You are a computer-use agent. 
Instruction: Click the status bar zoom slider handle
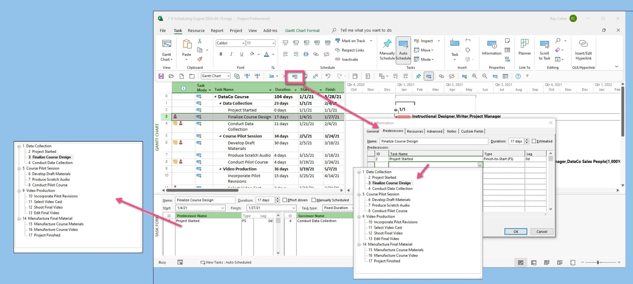pyautogui.click(x=598, y=263)
